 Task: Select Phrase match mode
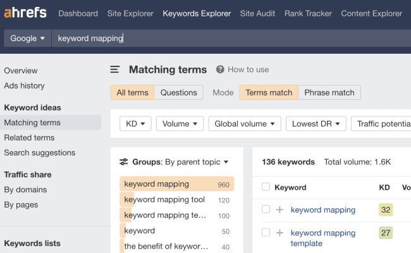point(329,92)
